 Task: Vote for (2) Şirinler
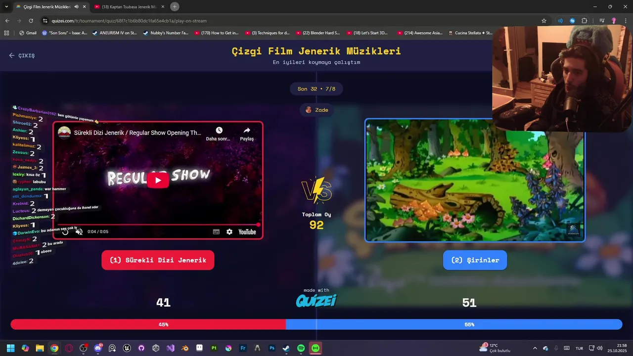[x=475, y=260]
